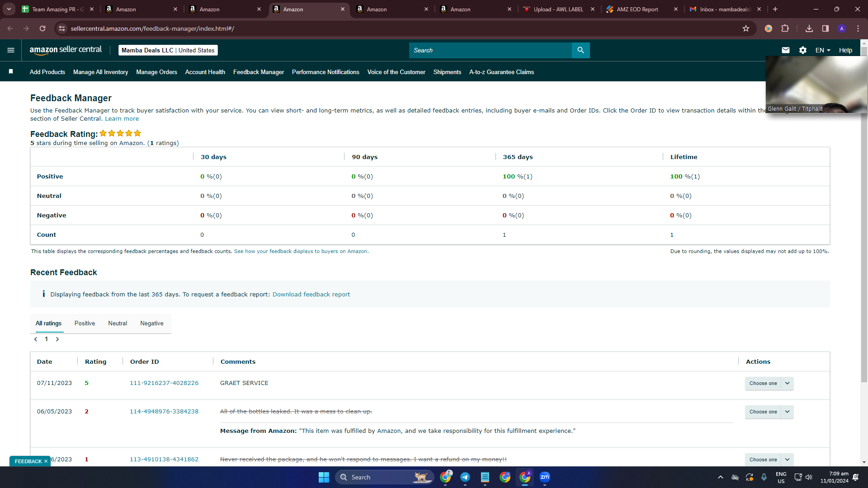Open Voice of the Customer
The height and width of the screenshot is (488, 868).
point(396,72)
